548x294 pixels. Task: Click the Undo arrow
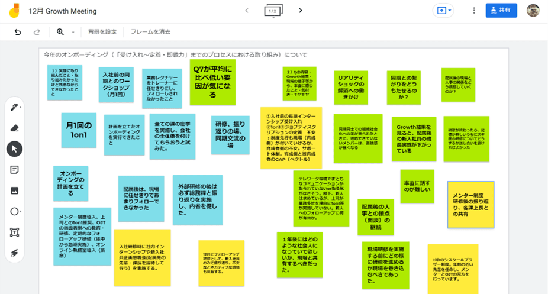coord(18,32)
